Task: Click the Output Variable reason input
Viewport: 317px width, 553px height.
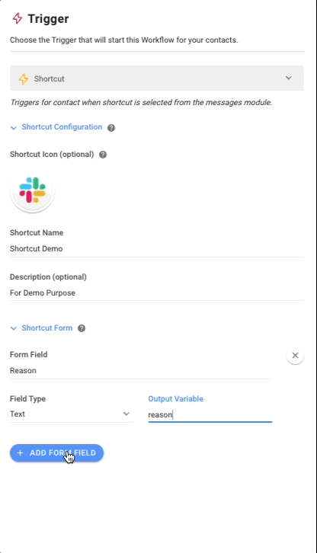Action: tap(210, 414)
